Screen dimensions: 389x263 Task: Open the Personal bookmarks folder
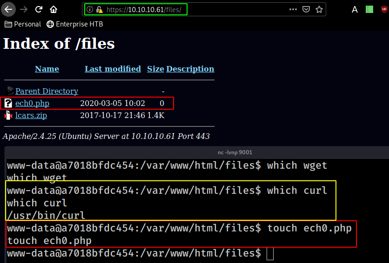[x=23, y=24]
